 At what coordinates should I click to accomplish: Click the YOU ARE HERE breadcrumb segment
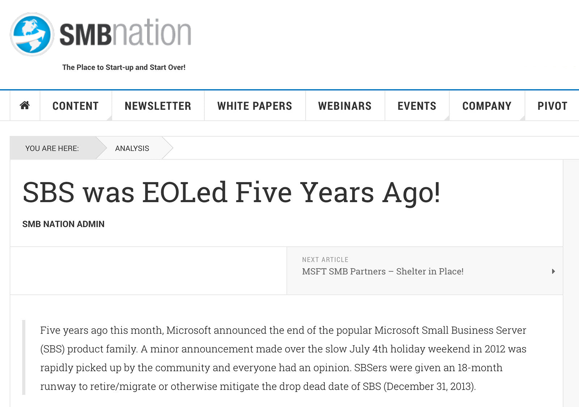coord(52,148)
